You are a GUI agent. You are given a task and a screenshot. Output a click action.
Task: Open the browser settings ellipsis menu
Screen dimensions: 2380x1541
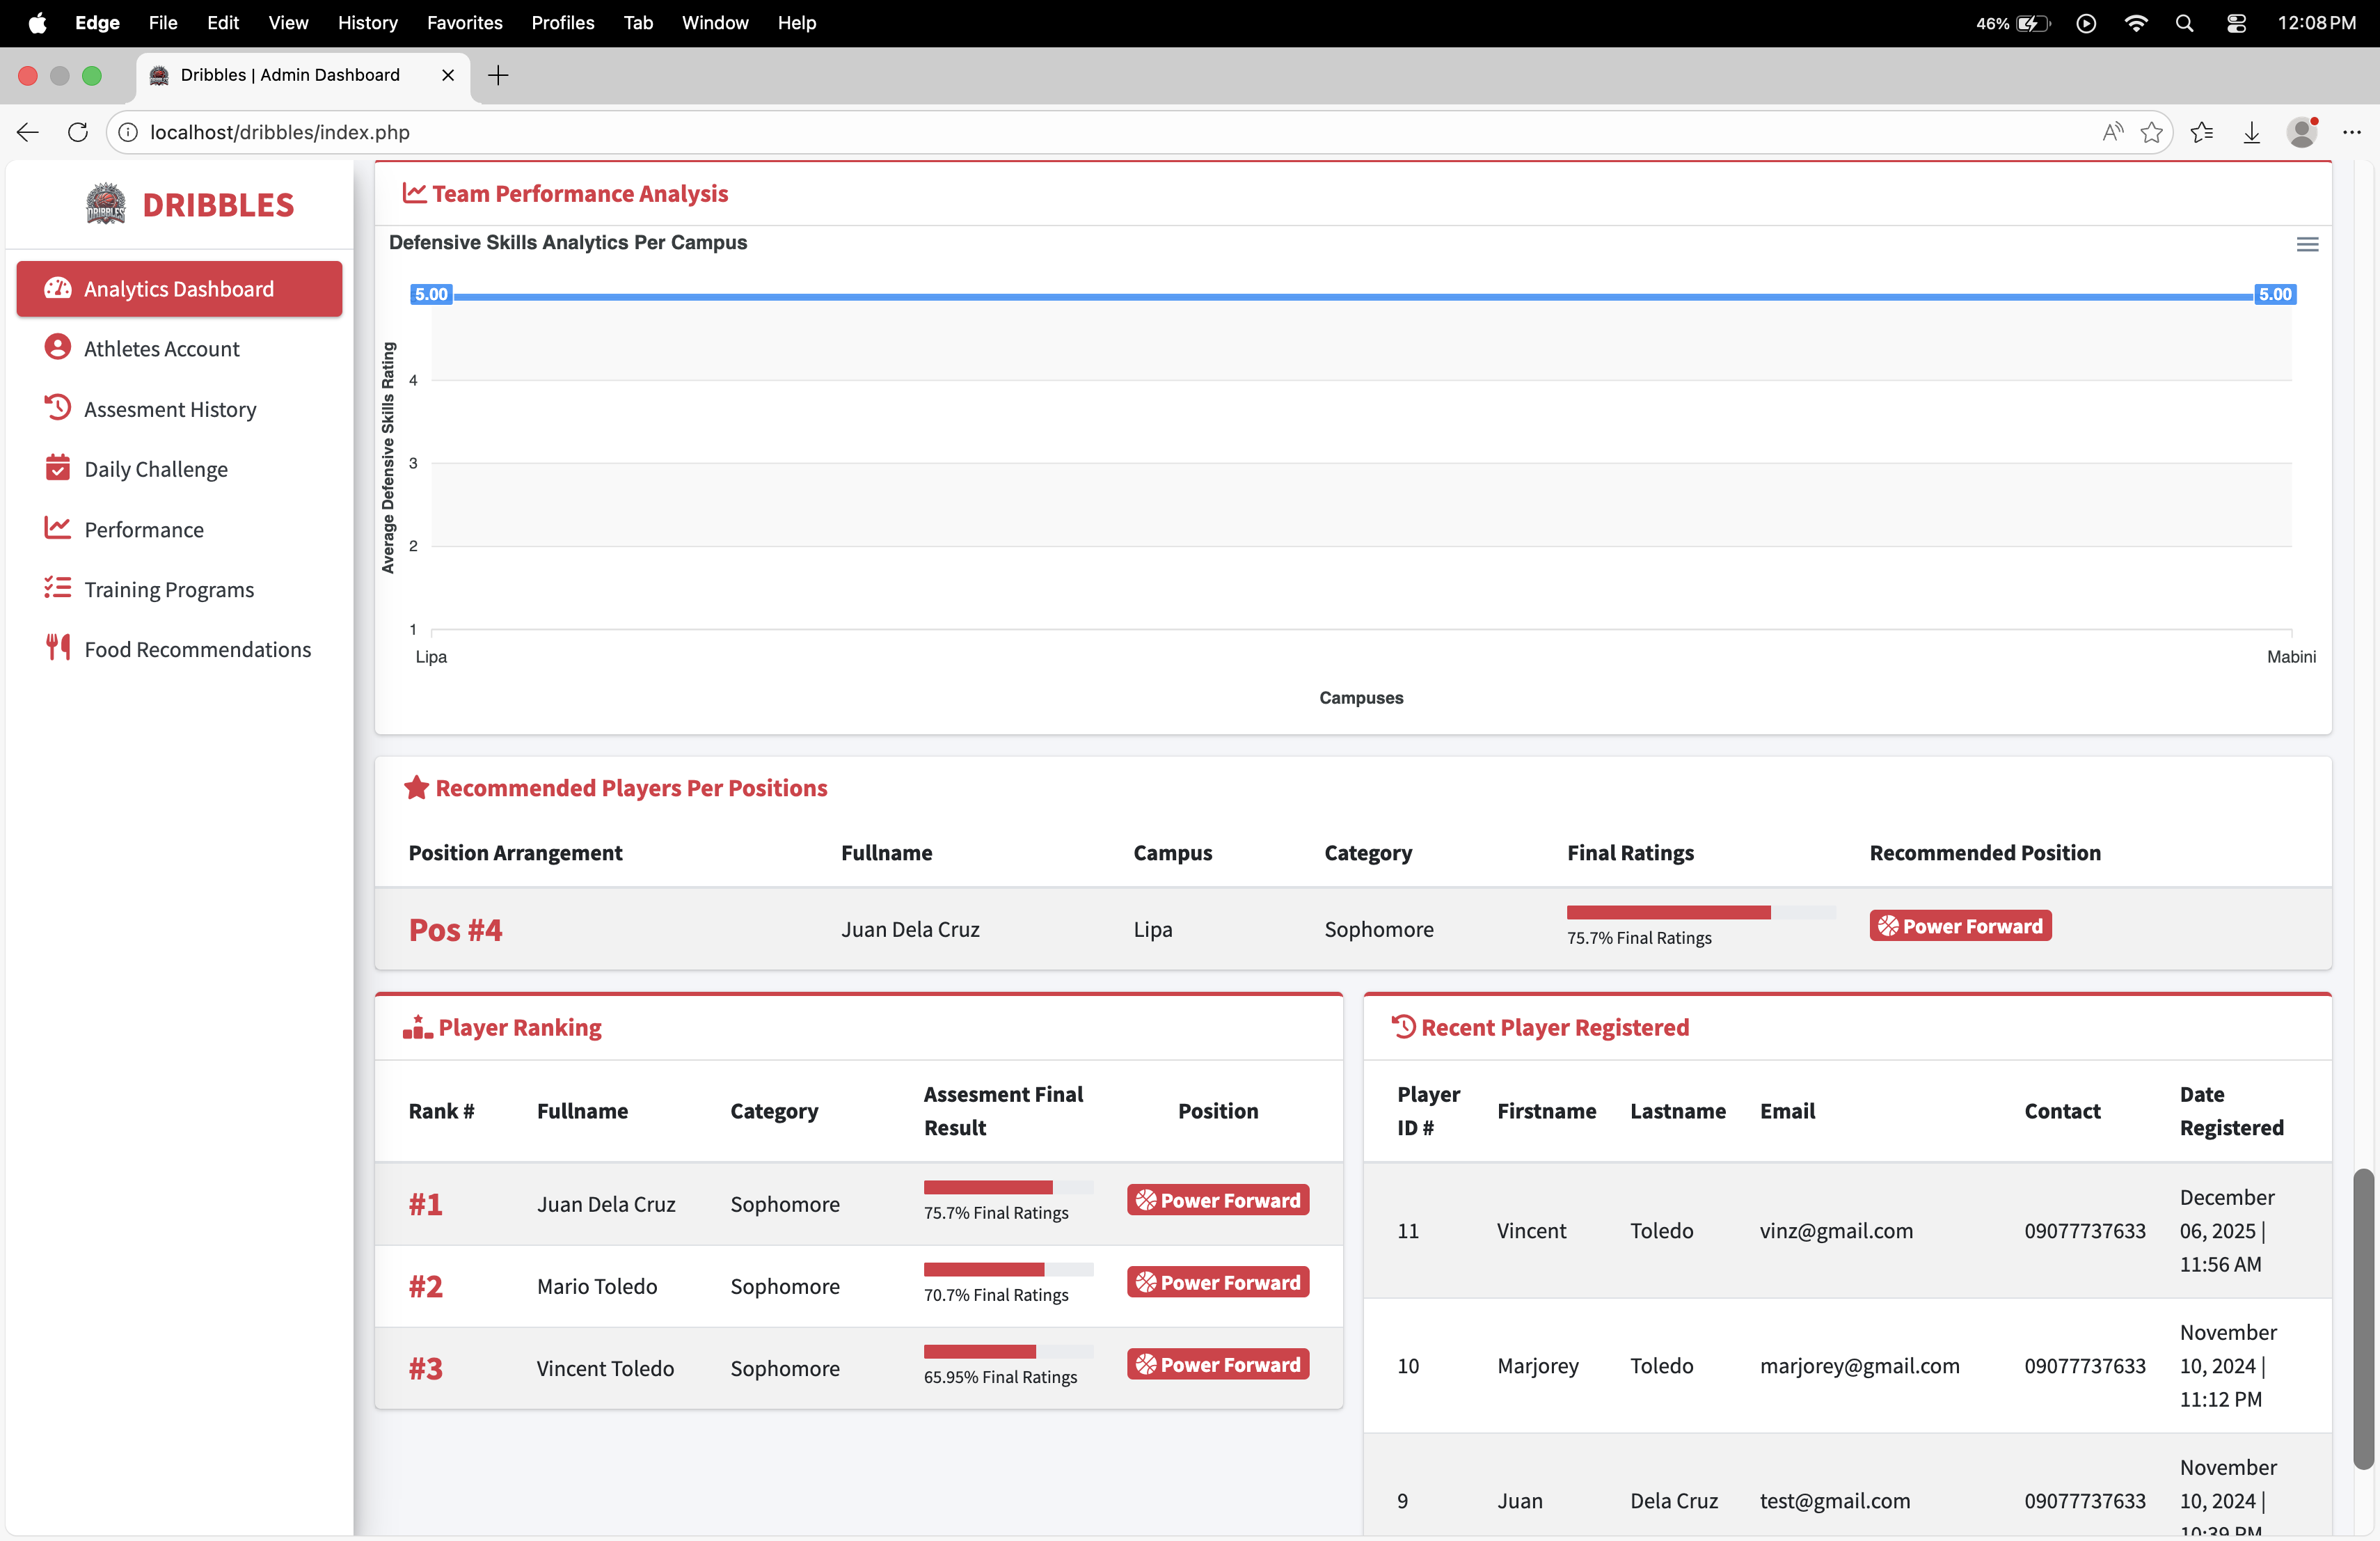[2352, 132]
